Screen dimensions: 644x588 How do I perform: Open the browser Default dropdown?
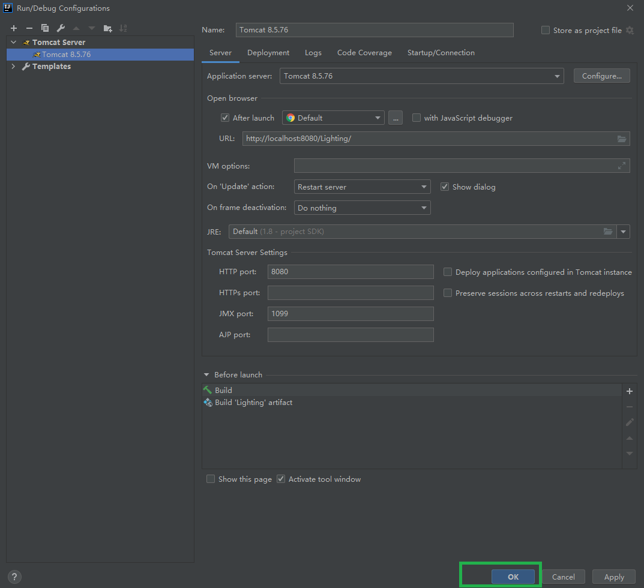coord(333,118)
